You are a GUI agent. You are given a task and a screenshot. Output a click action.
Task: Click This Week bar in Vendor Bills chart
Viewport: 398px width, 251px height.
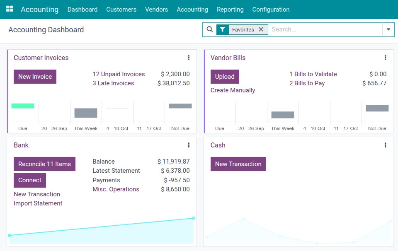(283, 115)
